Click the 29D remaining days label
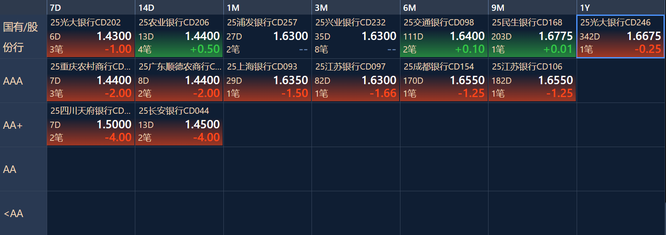 click(x=234, y=81)
